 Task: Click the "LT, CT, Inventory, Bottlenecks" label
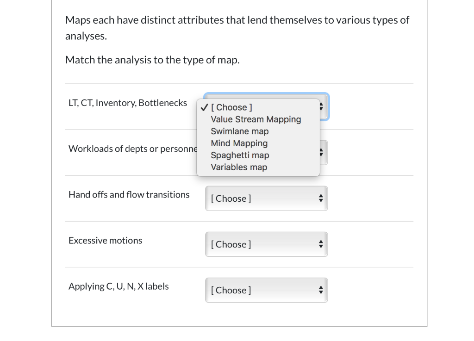point(127,103)
